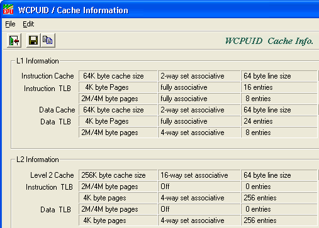
Task: Click fully associative beside 16 entries
Action: (199, 87)
